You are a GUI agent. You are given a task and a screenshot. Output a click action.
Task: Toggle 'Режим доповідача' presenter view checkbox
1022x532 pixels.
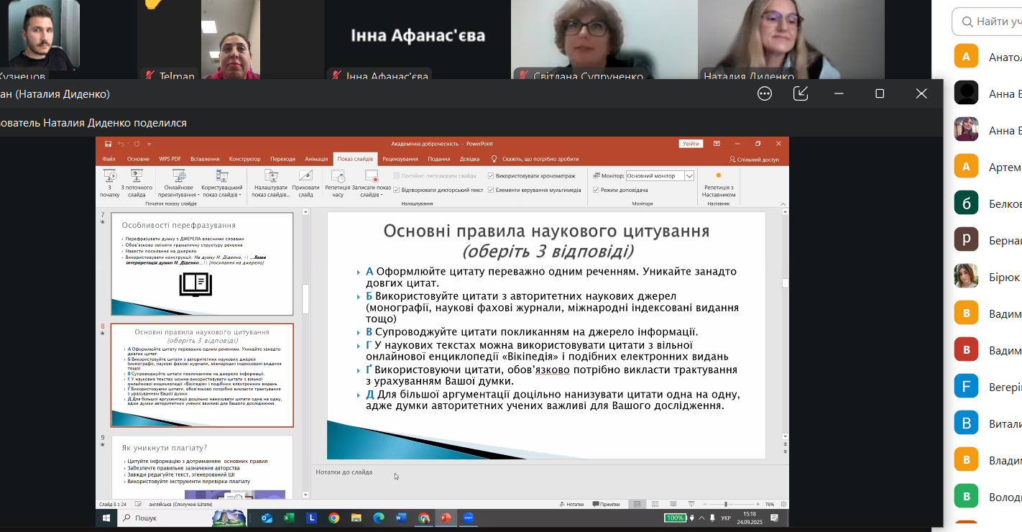(x=596, y=190)
